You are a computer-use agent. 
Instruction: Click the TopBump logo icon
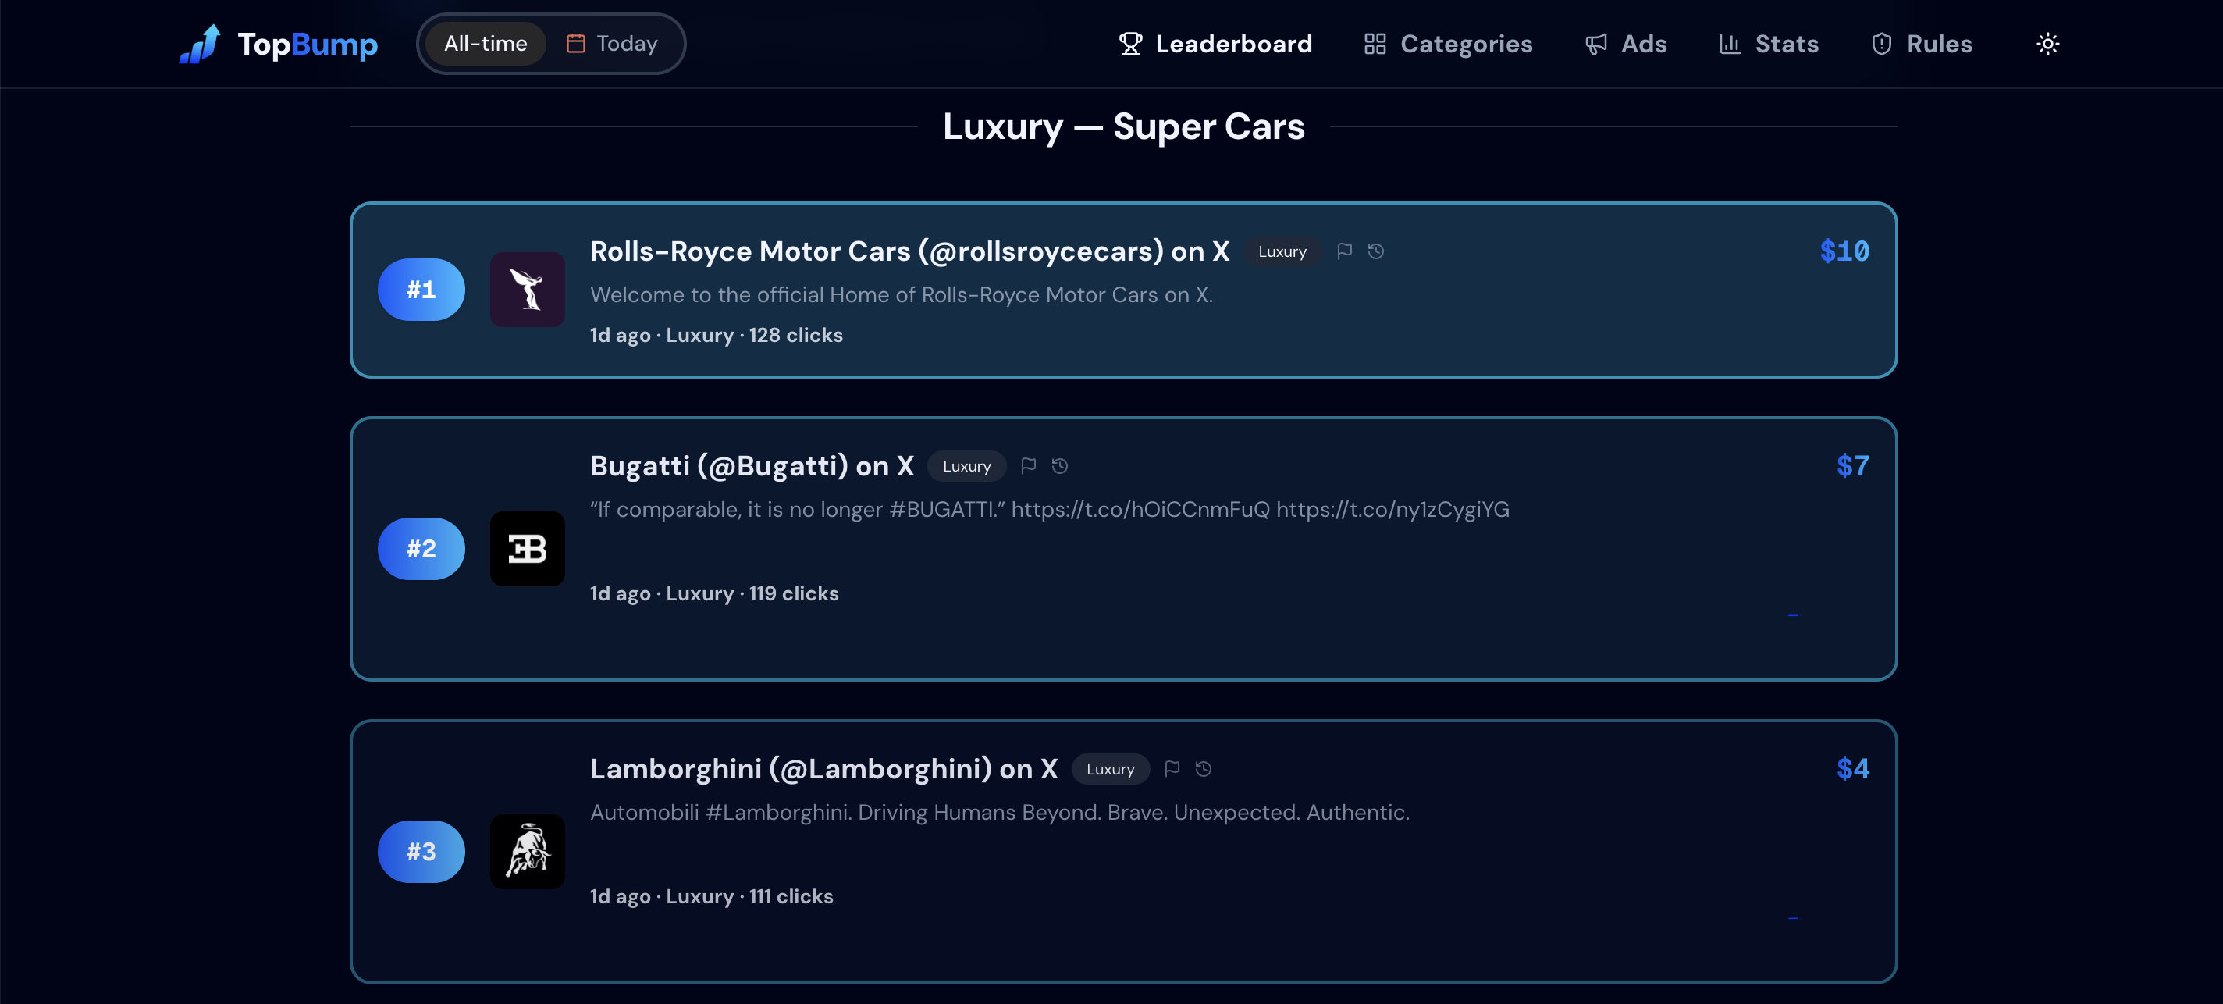point(199,44)
